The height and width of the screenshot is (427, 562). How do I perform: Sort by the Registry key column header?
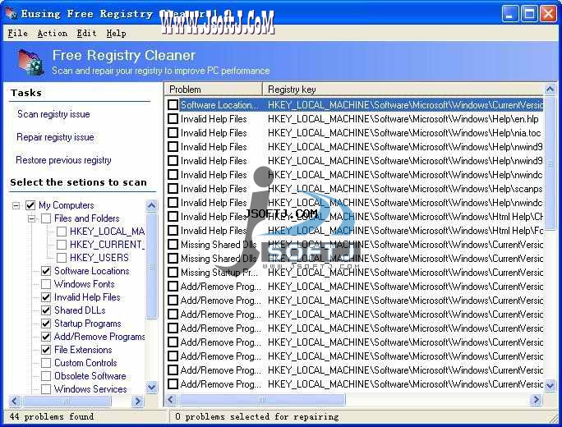click(403, 90)
